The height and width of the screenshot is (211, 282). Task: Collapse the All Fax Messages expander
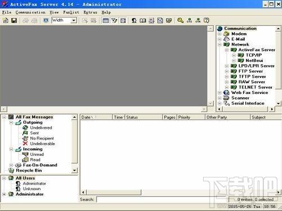[x=4, y=117]
